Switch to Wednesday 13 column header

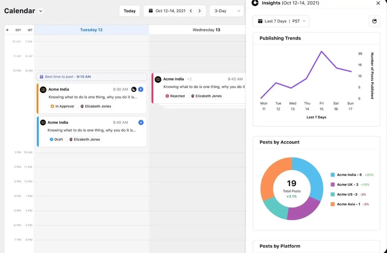206,30
